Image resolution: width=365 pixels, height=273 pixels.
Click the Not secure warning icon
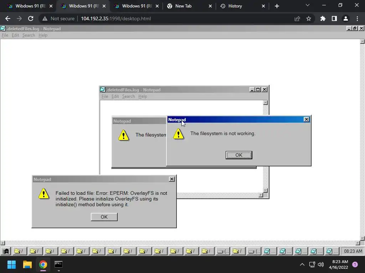point(45,18)
